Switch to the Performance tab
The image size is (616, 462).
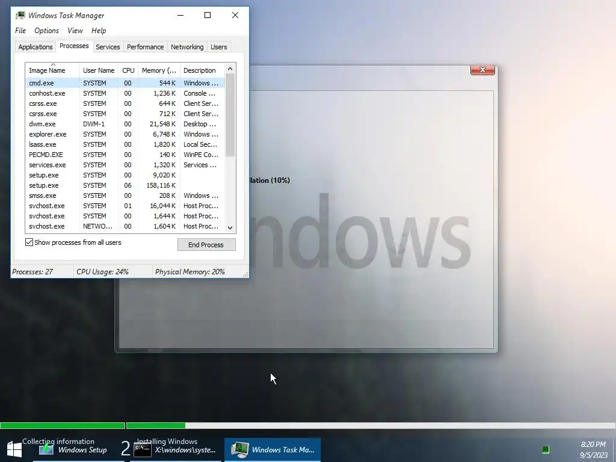tap(146, 47)
